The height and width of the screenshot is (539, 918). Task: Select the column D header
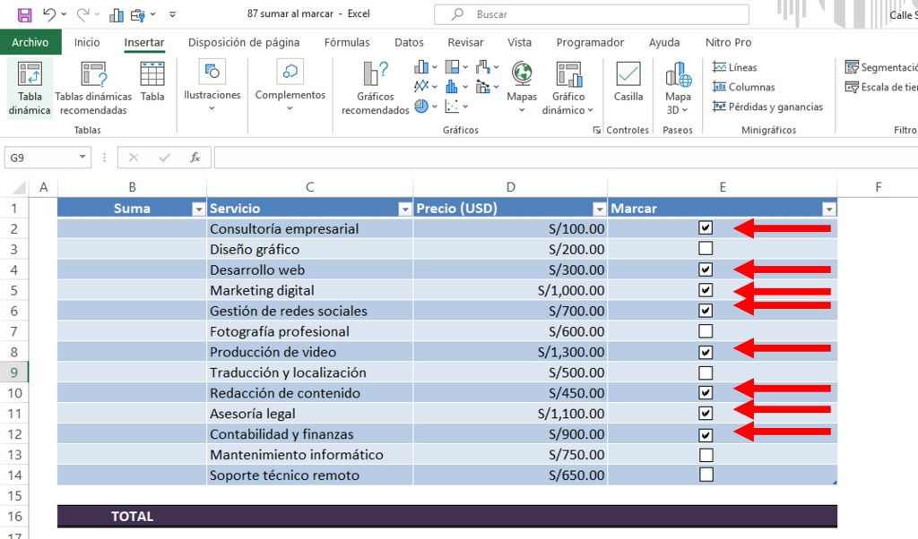pyautogui.click(x=510, y=186)
